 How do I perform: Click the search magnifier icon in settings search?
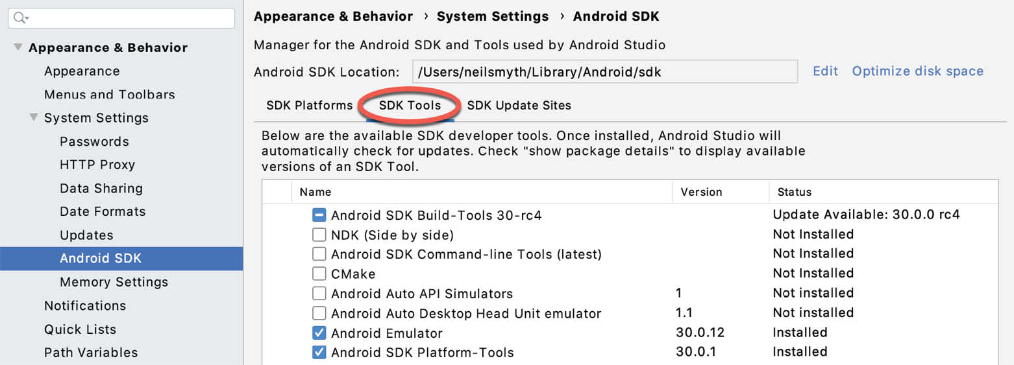coord(21,18)
